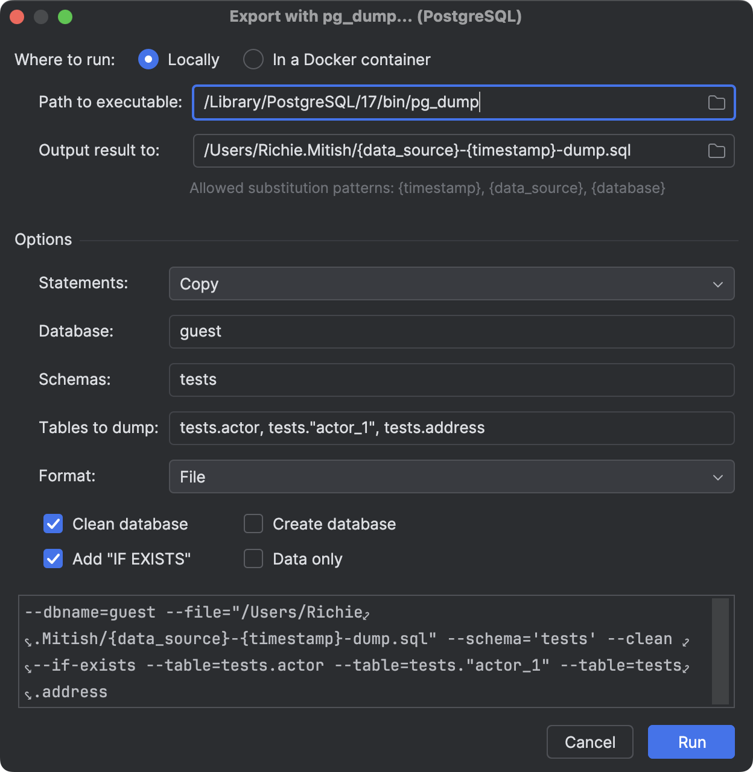Click the Tables to dump field
Viewport: 753px width, 772px height.
coord(451,428)
